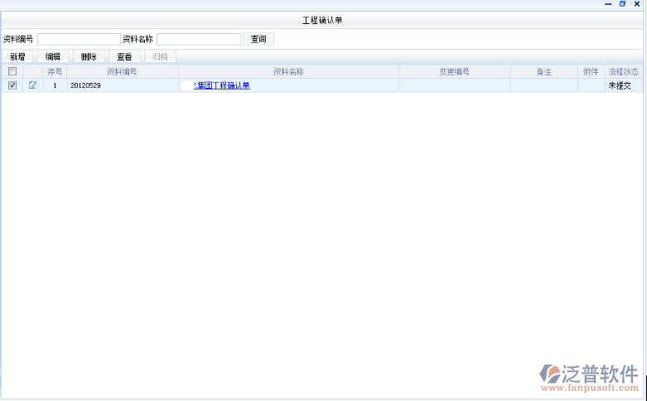Focus the 资料名称 input field

(198, 39)
